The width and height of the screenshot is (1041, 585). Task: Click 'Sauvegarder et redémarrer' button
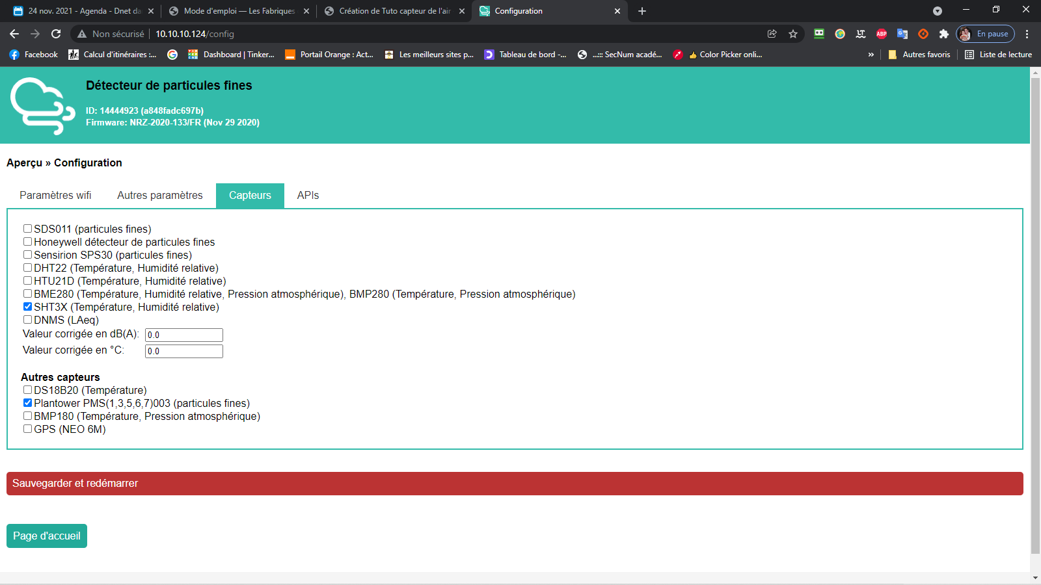point(515,484)
